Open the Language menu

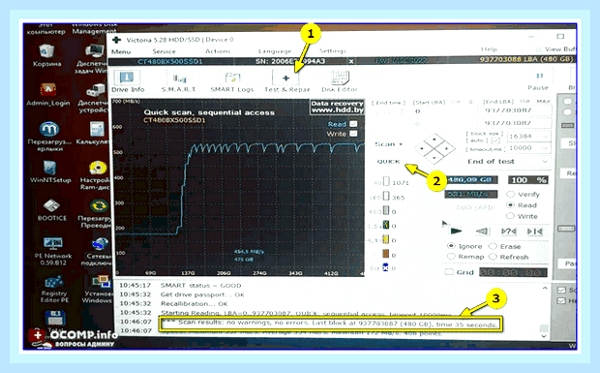click(275, 51)
